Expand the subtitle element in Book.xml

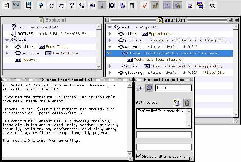pos(7,53)
